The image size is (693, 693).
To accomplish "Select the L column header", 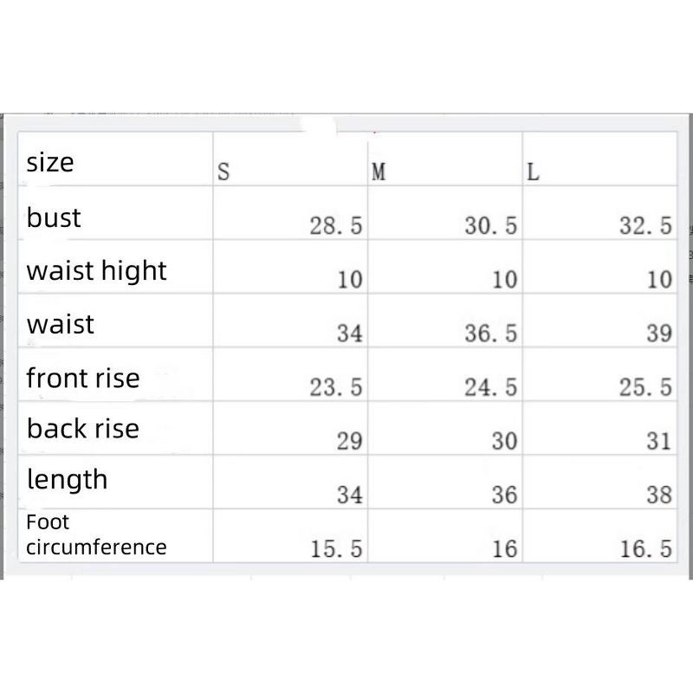I will (534, 172).
